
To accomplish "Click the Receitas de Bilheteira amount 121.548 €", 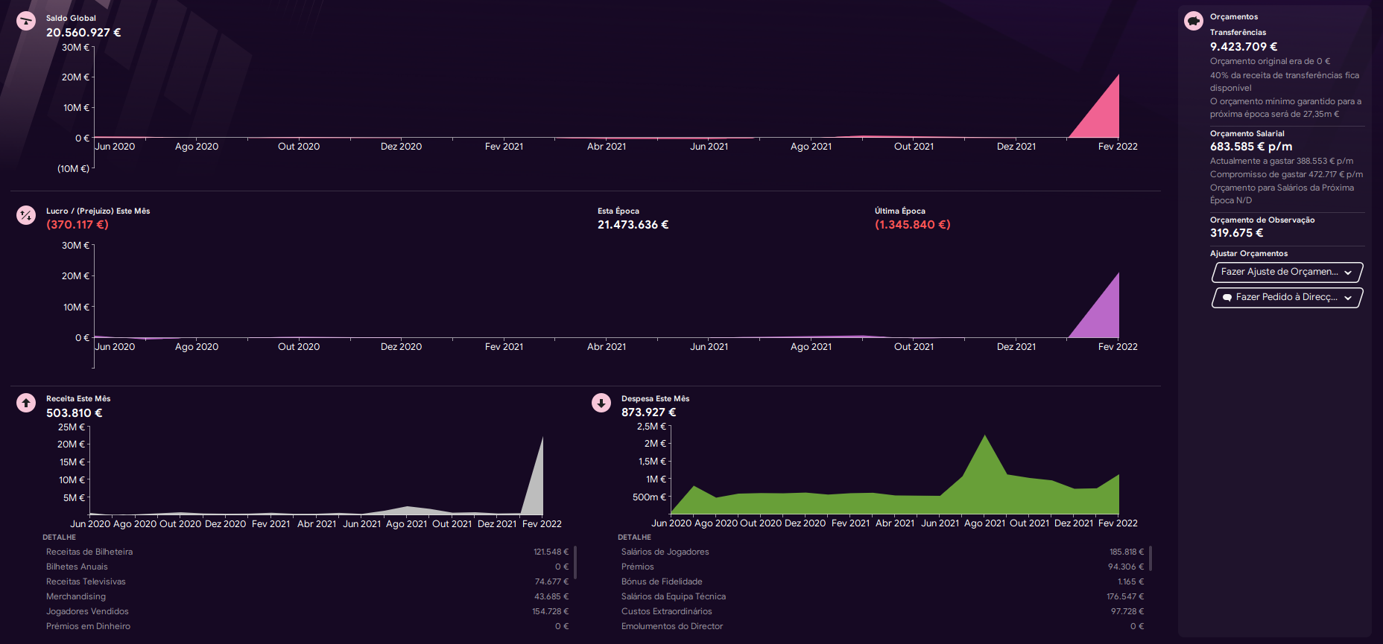I will pyautogui.click(x=551, y=552).
